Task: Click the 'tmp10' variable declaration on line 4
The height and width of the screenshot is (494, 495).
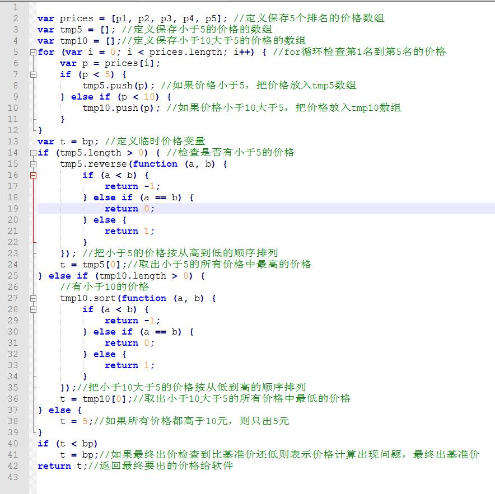Action: (x=73, y=41)
